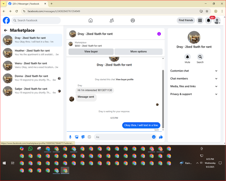Expand Customize chat section
Screen dimensions: 226x181
[194, 71]
